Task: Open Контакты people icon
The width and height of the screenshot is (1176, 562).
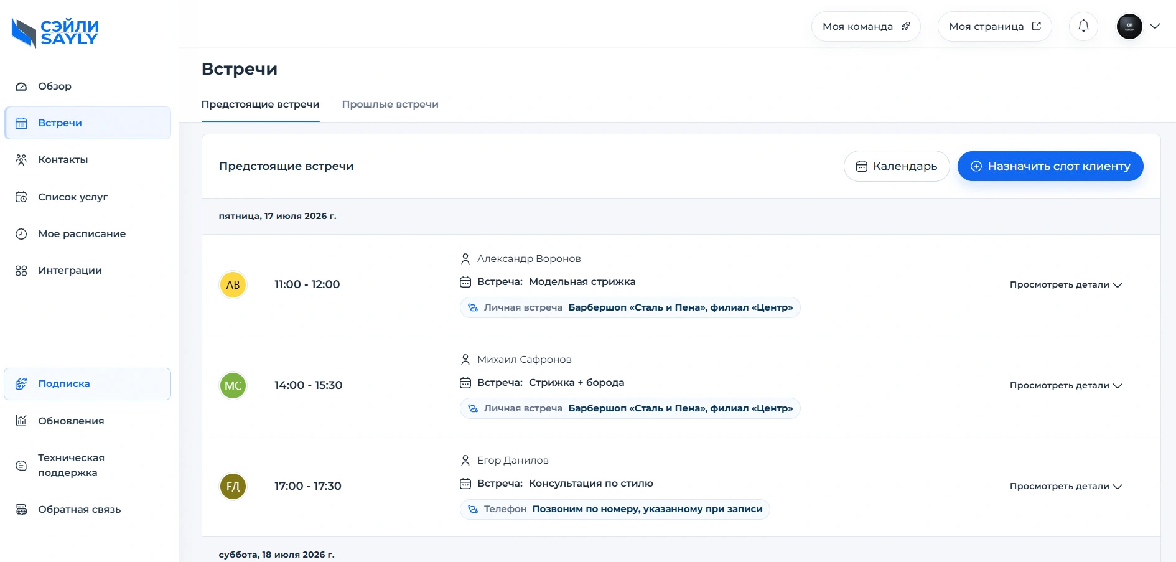Action: pos(21,160)
